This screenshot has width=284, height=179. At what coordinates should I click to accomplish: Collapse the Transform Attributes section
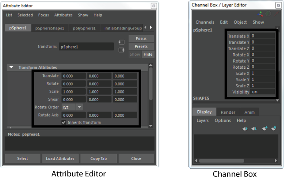pyautogui.click(x=11, y=67)
